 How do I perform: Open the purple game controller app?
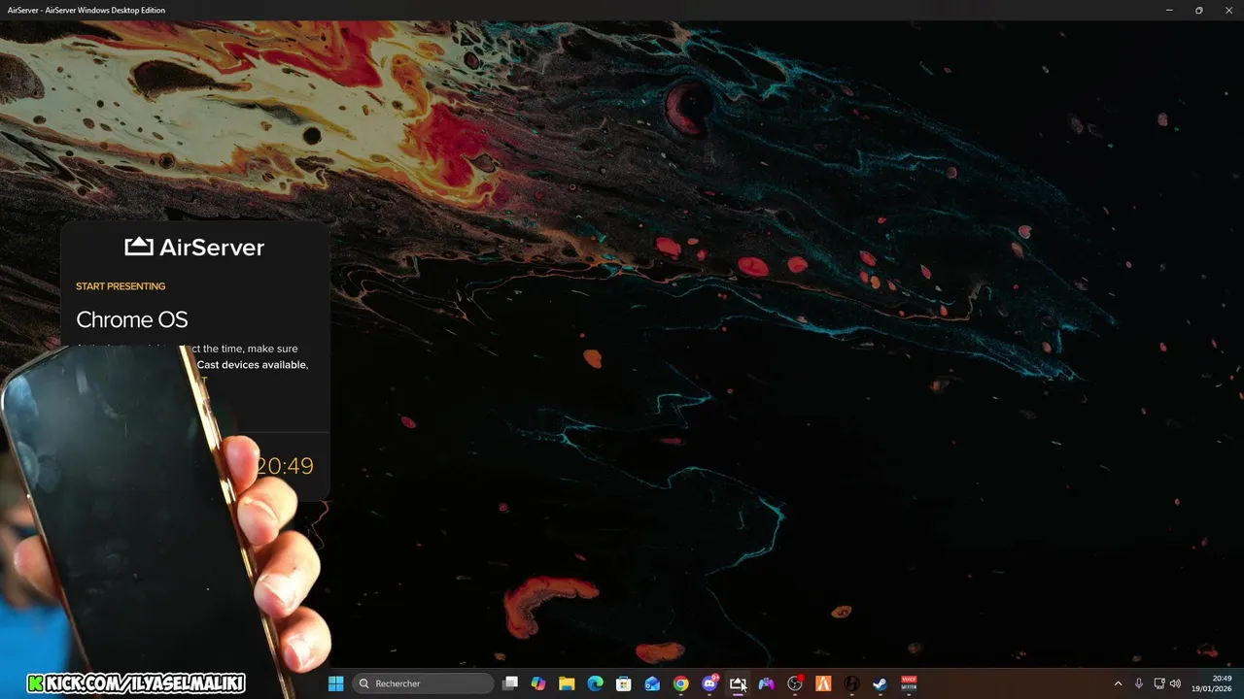click(766, 683)
